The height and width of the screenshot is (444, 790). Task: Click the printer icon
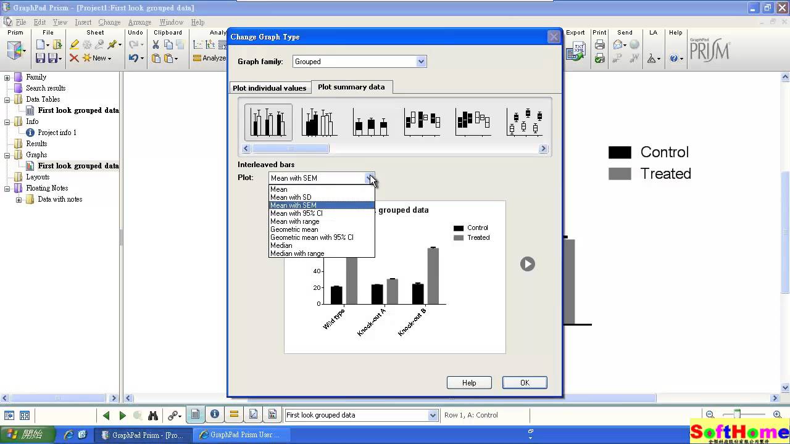(x=599, y=44)
